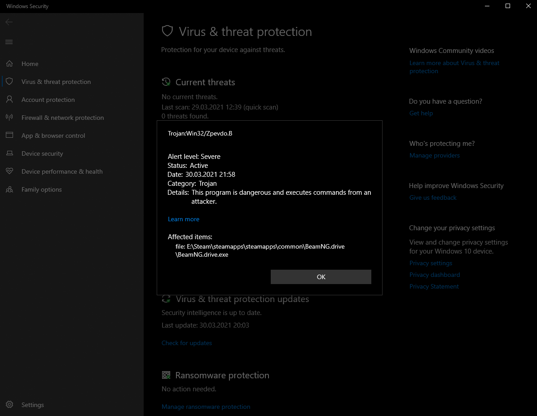Open Privacy dashboard link
Screen dimensions: 537x416
click(435, 275)
